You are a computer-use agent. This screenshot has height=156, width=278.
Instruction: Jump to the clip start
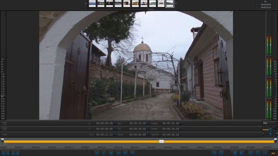point(96,153)
